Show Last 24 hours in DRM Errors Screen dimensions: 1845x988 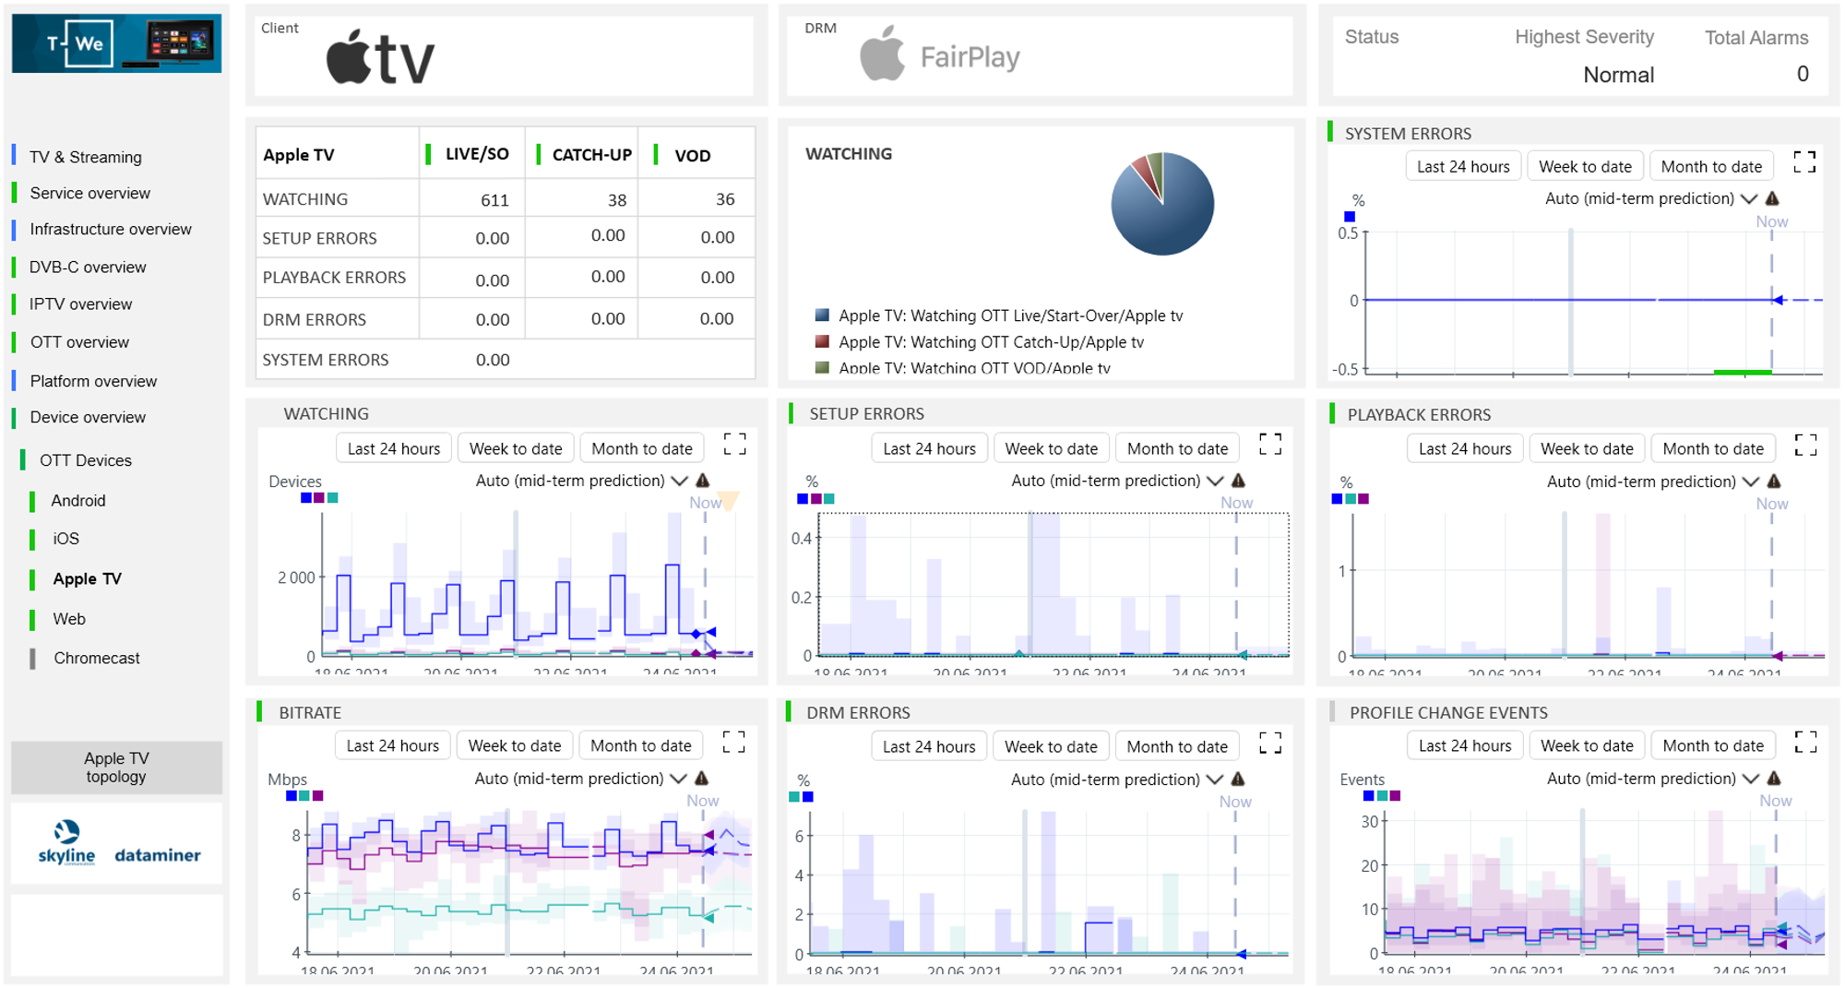[929, 746]
